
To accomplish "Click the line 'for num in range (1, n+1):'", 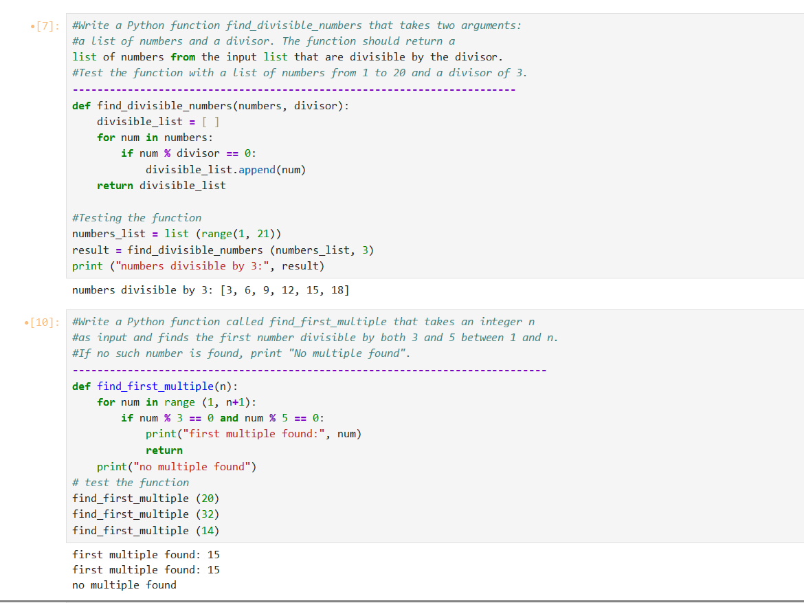I will point(177,402).
